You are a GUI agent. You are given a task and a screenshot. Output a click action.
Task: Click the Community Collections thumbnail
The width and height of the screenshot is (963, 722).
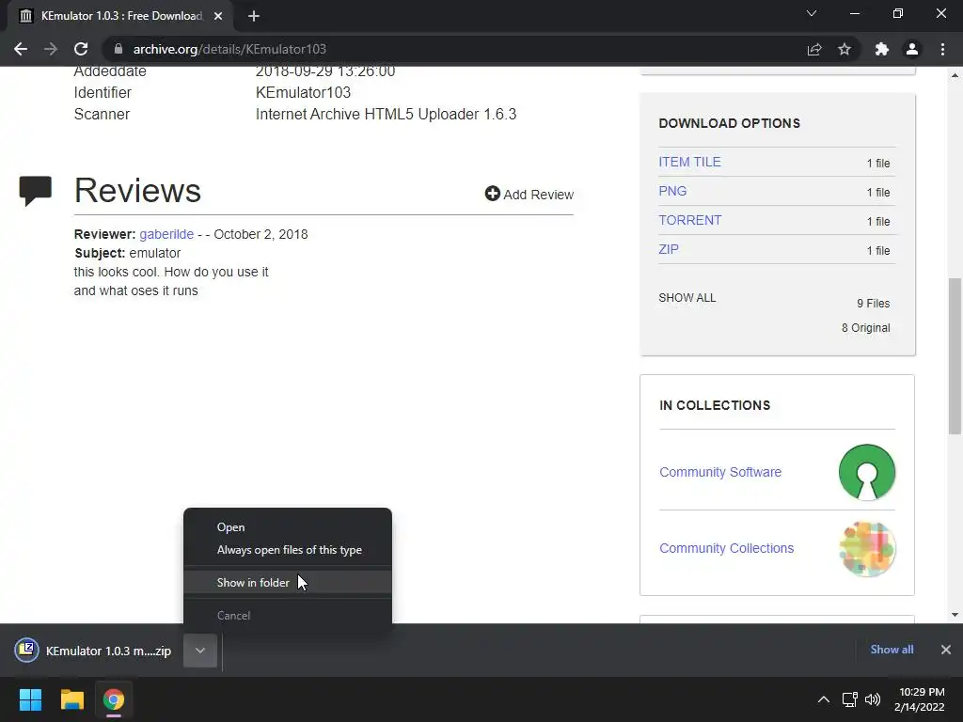[866, 548]
